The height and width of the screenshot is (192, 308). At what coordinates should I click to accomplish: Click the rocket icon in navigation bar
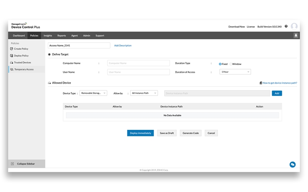pyautogui.click(x=296, y=35)
